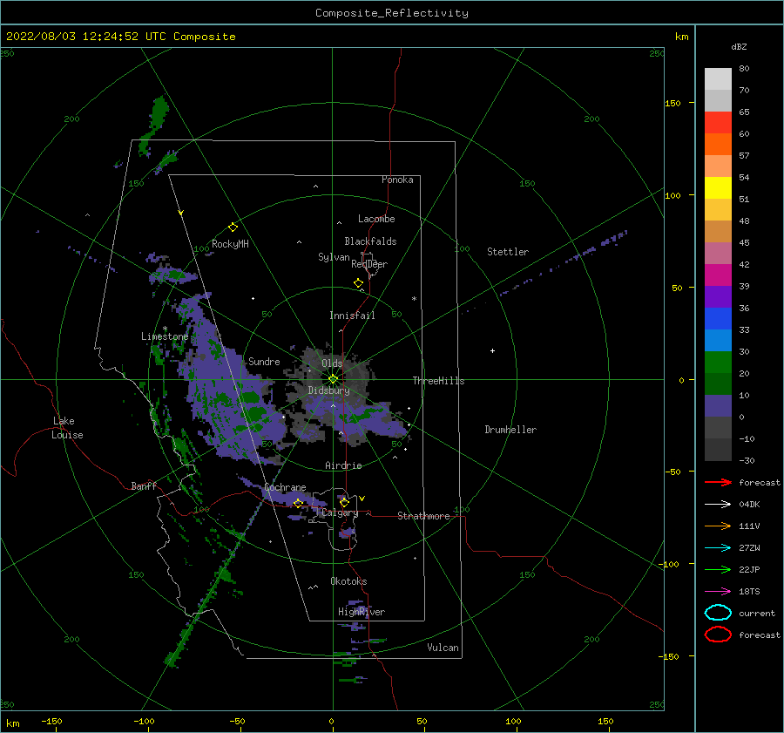Click the magenta 18TS arrow icon
Viewport: 784px width, 733px height.
tap(718, 592)
